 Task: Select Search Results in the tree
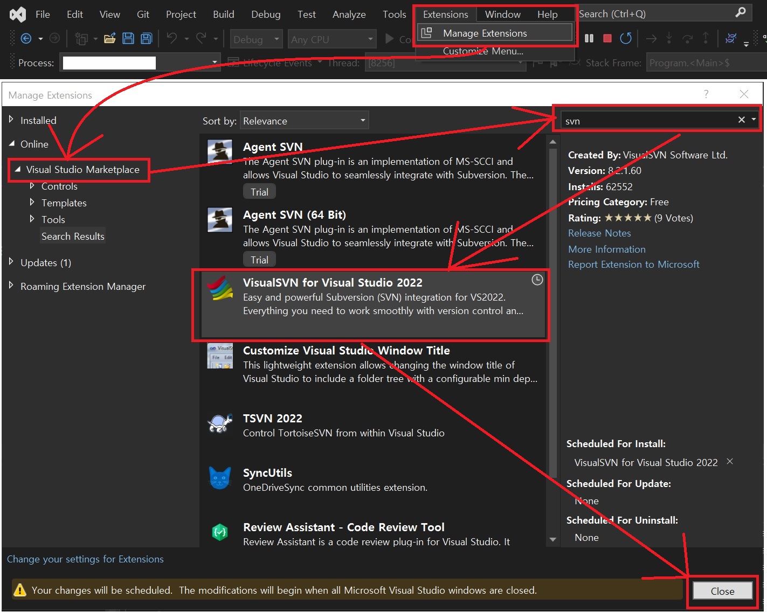tap(73, 236)
